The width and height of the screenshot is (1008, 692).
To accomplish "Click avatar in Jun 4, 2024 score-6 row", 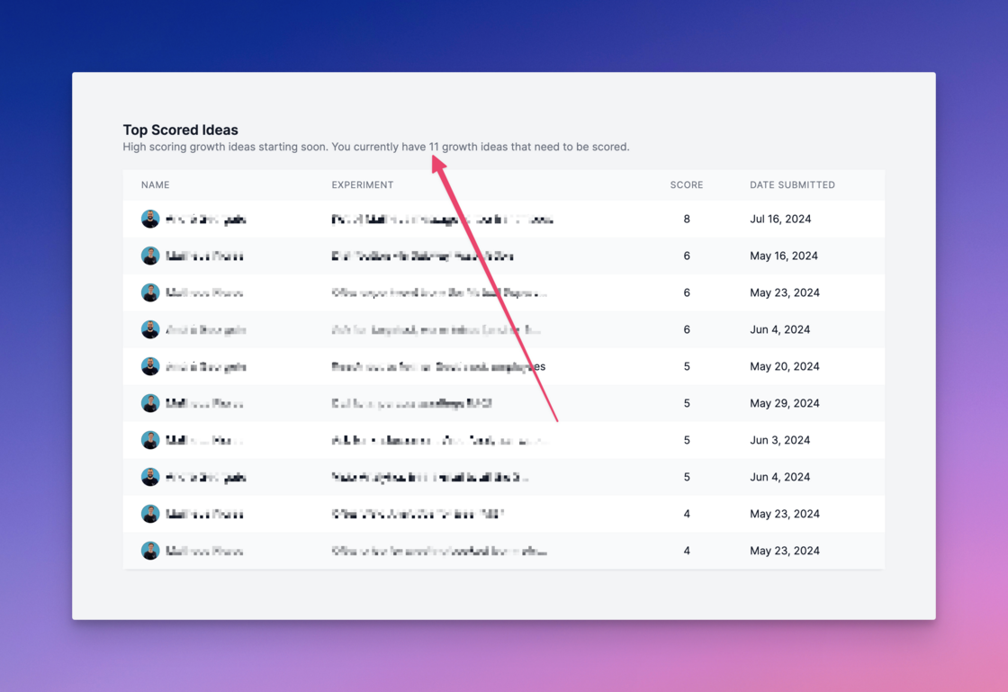I will (150, 329).
